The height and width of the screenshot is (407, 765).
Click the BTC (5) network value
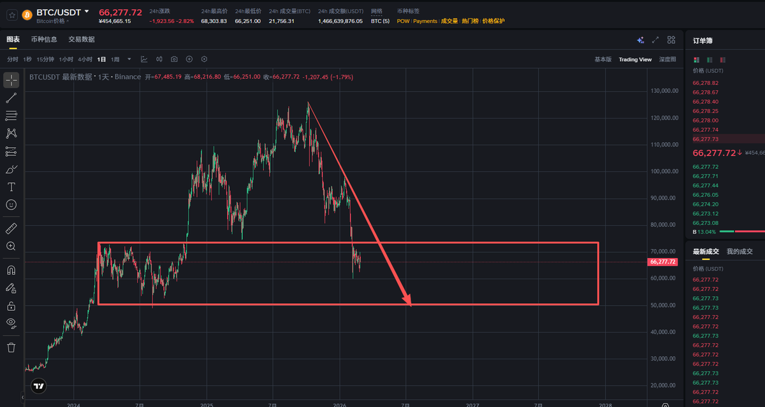coord(379,21)
